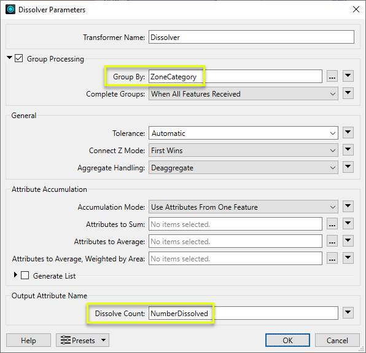
Task: Open the Aggregate Handling dropdown
Action: pyautogui.click(x=243, y=168)
